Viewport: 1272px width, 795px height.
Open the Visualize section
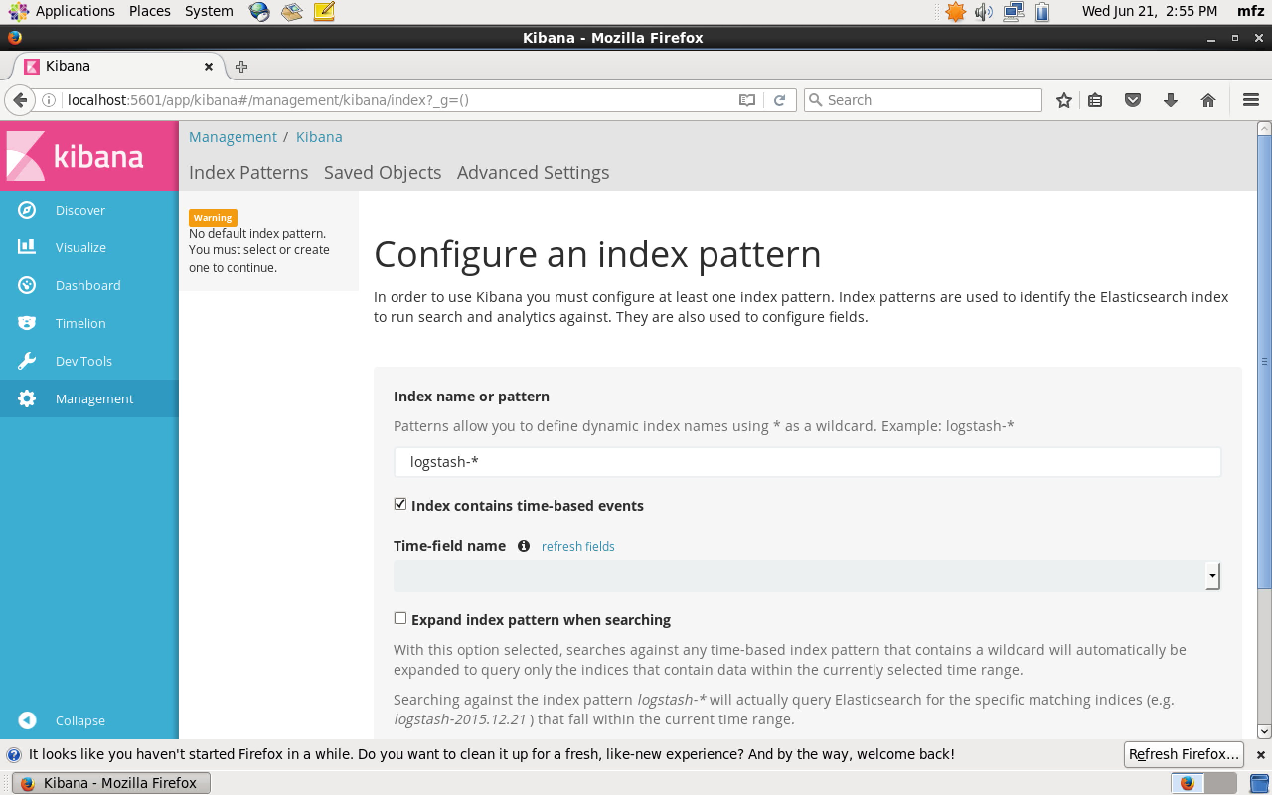tap(89, 247)
